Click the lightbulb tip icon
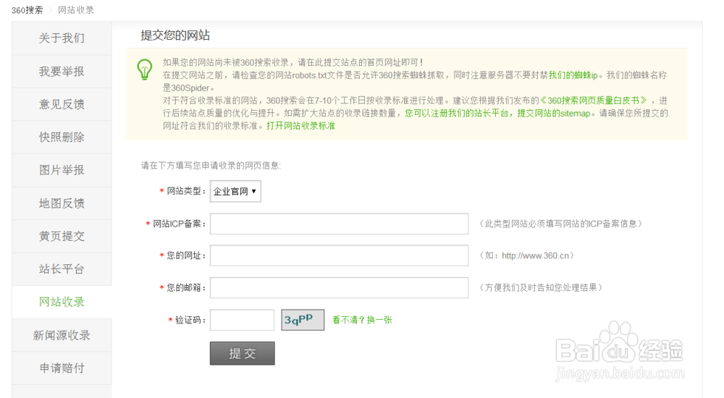The image size is (724, 398). coord(145,69)
